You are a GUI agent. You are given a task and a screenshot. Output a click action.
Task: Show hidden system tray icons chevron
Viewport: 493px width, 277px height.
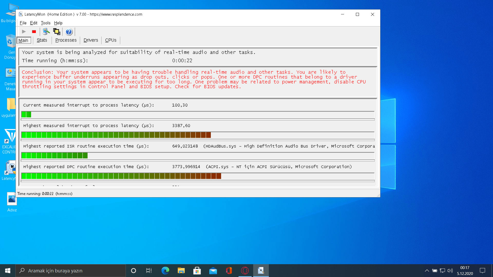tap(427, 271)
